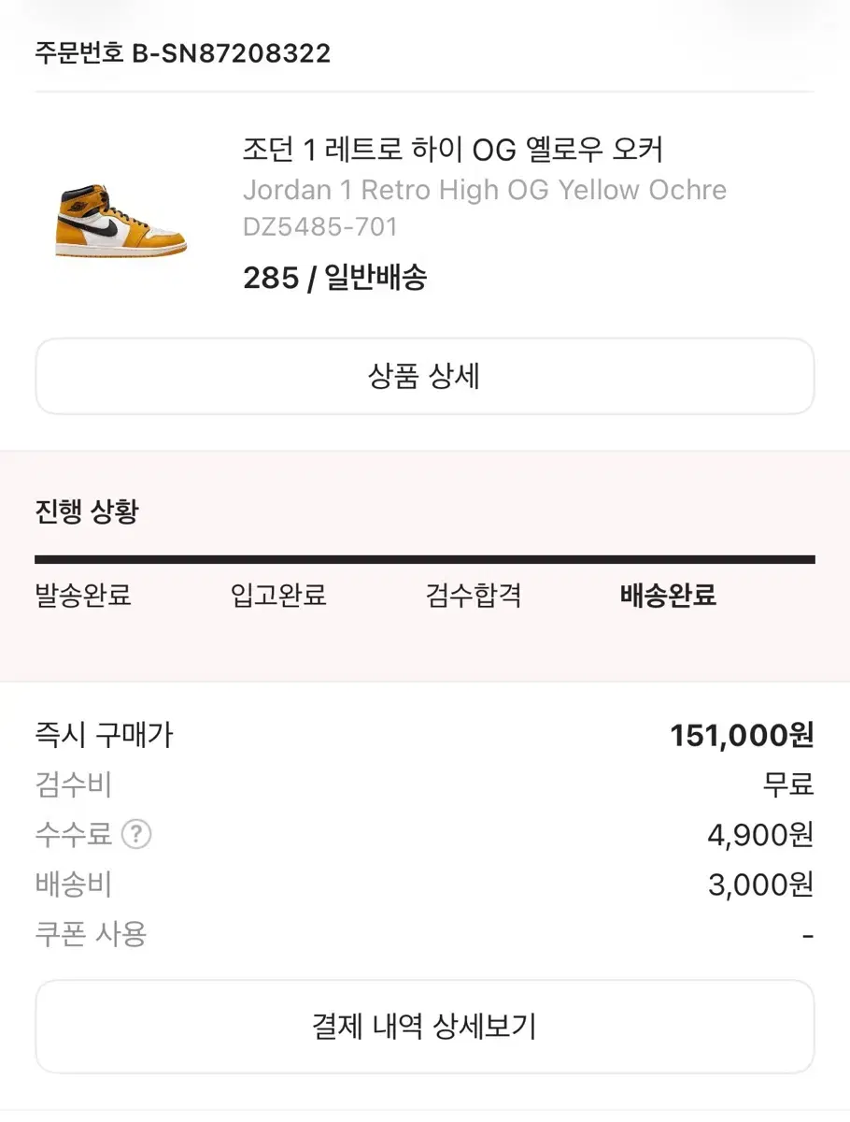Open 결제 내역 상세보기
Image resolution: width=850 pixels, height=1122 pixels.
click(x=425, y=1026)
